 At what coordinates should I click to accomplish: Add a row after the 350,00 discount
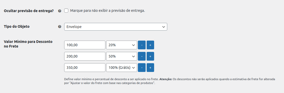[x=150, y=68]
